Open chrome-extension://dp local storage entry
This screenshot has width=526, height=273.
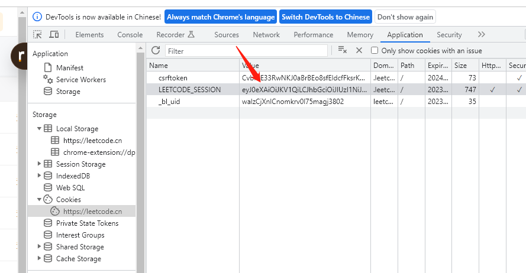(99, 152)
